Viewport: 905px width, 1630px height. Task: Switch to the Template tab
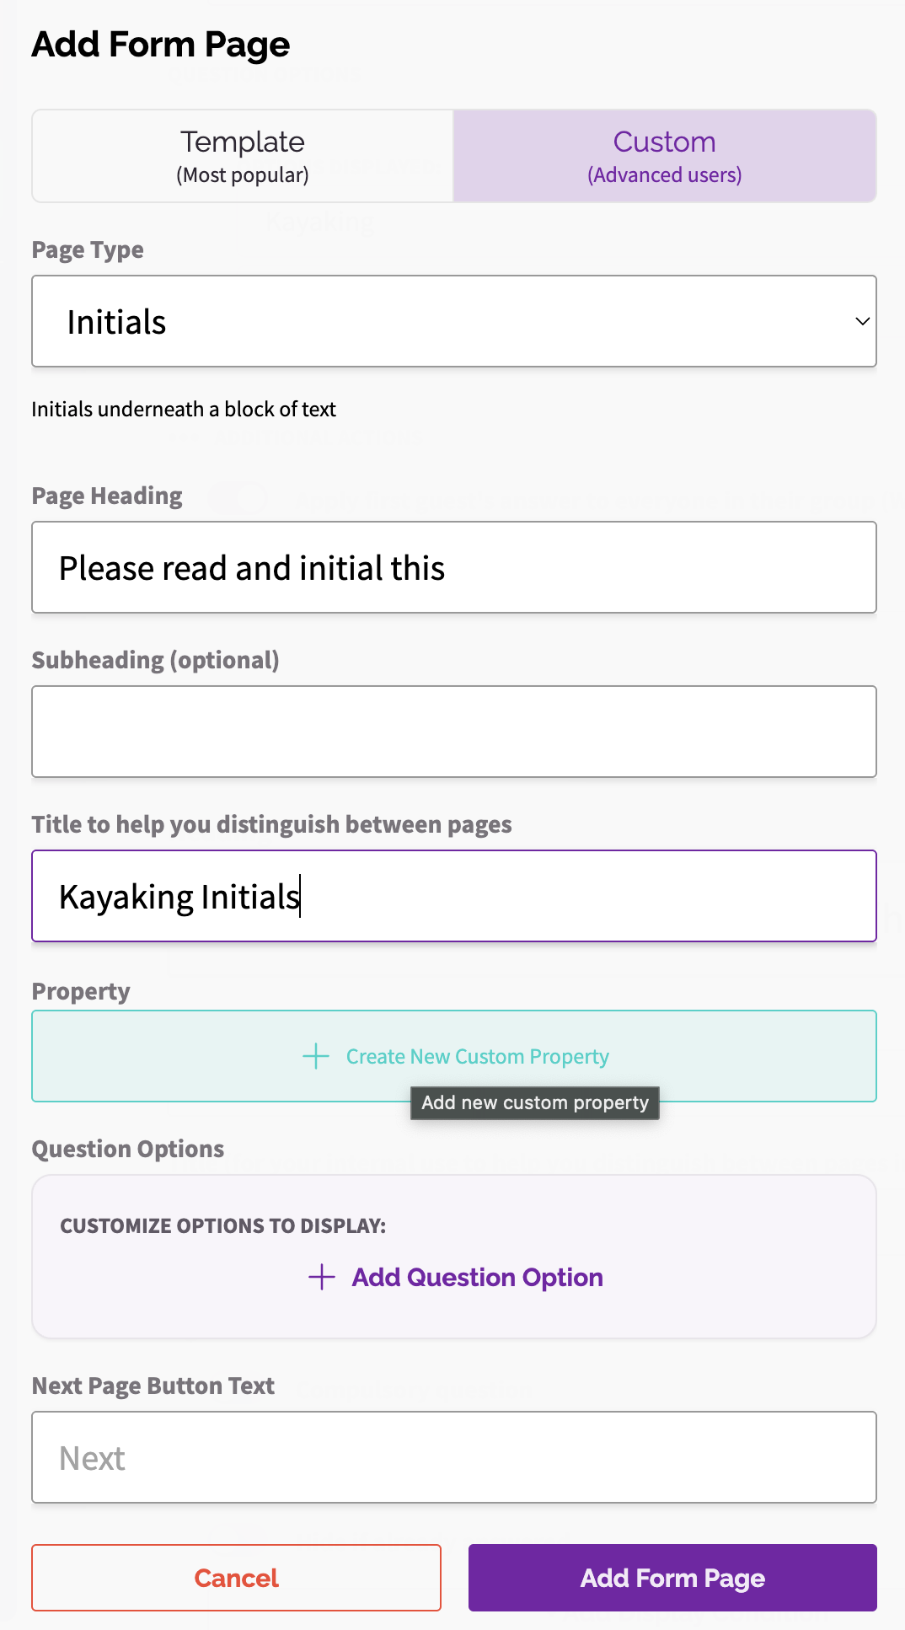242,155
